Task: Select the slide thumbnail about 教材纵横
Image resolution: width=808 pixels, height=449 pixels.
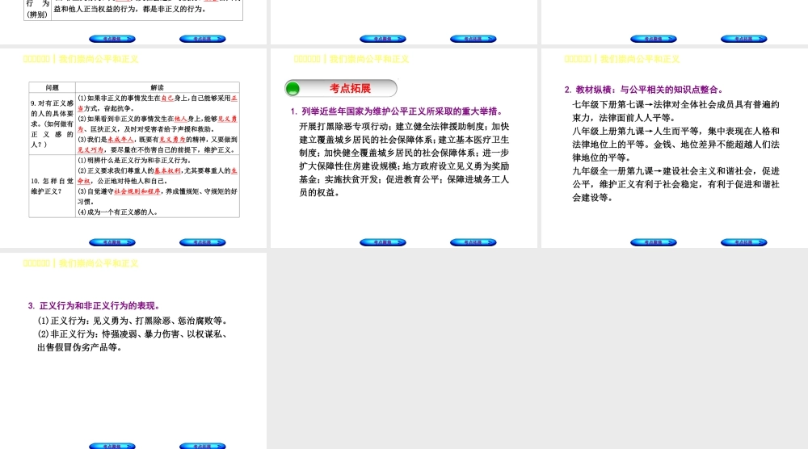Action: (675, 149)
